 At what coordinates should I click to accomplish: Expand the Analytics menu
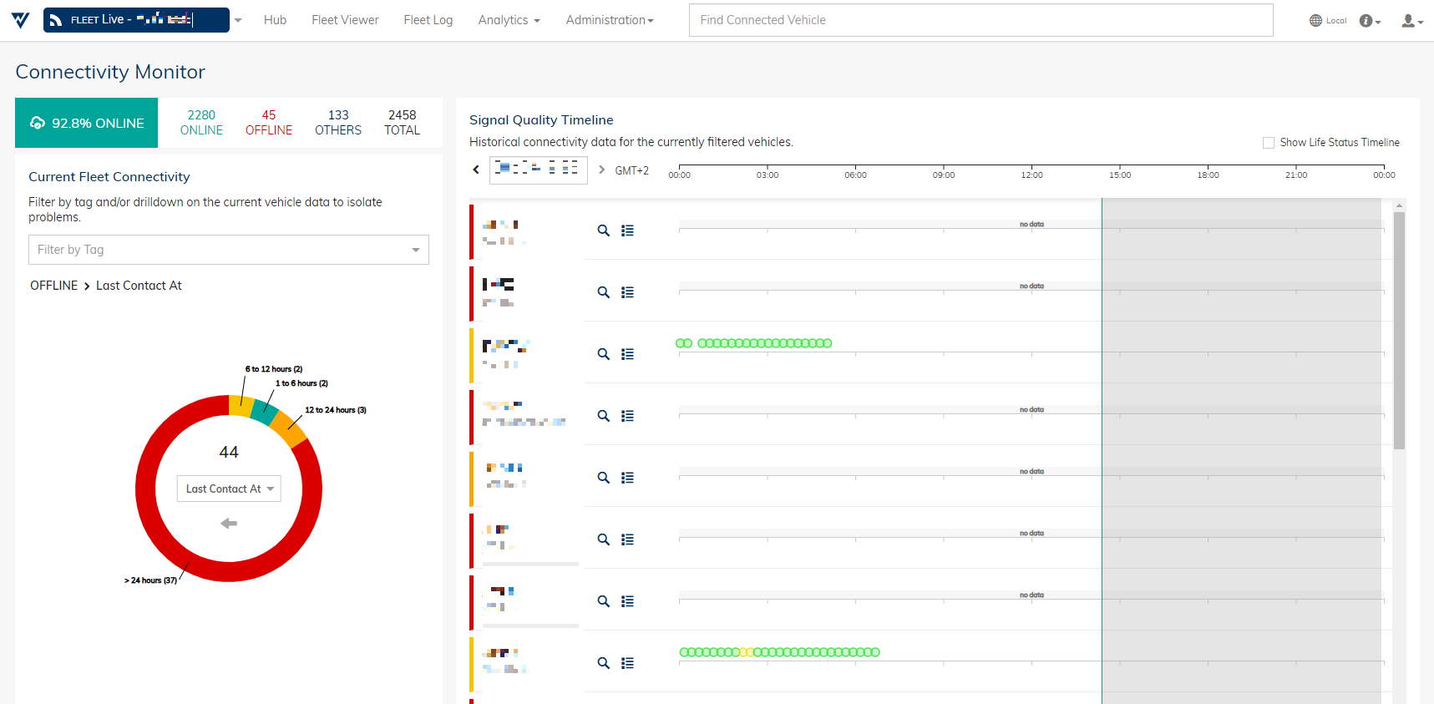[x=509, y=20]
